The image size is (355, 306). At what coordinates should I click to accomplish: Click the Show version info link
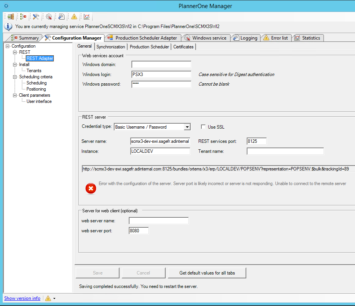[22, 298]
